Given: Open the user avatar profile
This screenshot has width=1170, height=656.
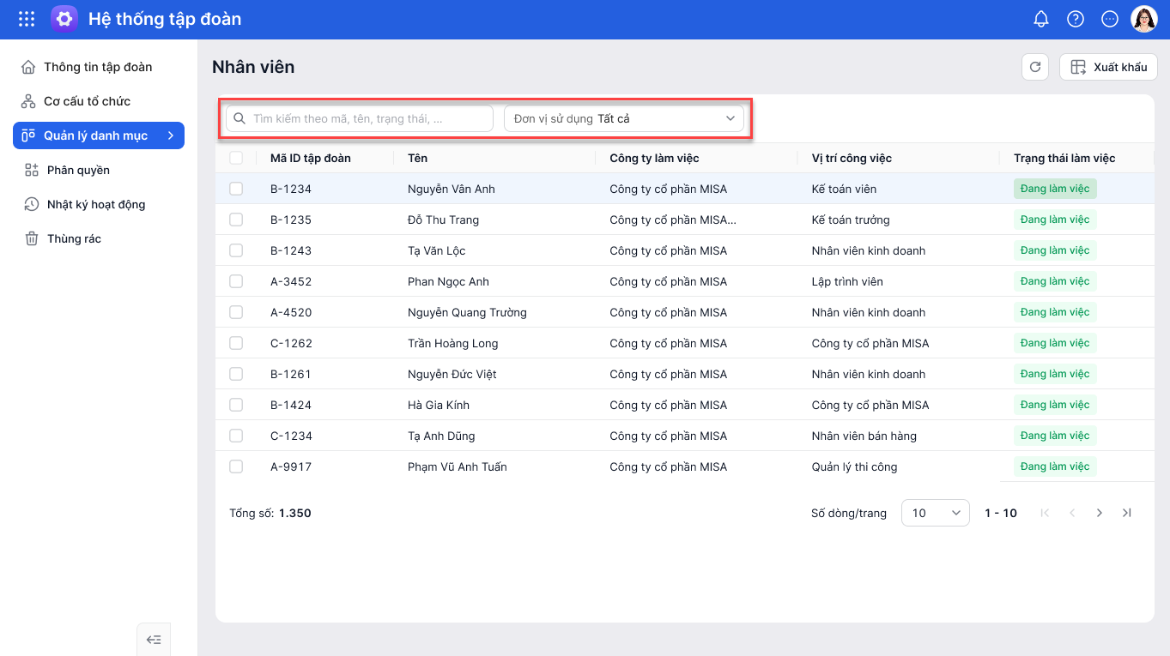Looking at the screenshot, I should (x=1144, y=19).
